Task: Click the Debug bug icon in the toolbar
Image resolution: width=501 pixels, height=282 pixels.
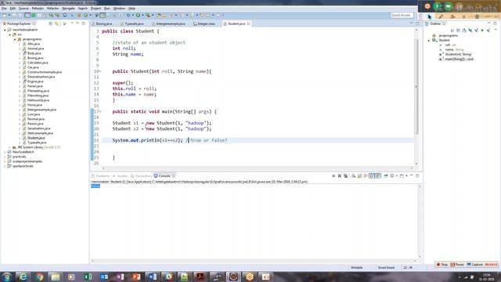Action: (x=128, y=15)
